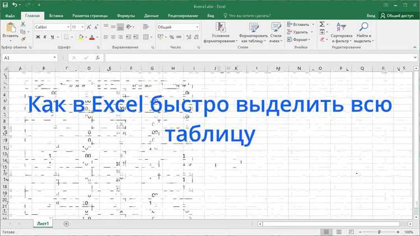
Task: Click the Wrap Text icon
Action: click(146, 26)
